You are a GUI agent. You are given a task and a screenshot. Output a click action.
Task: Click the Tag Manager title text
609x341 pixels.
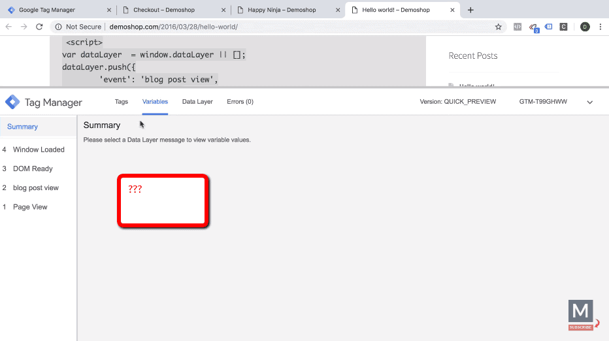click(54, 103)
